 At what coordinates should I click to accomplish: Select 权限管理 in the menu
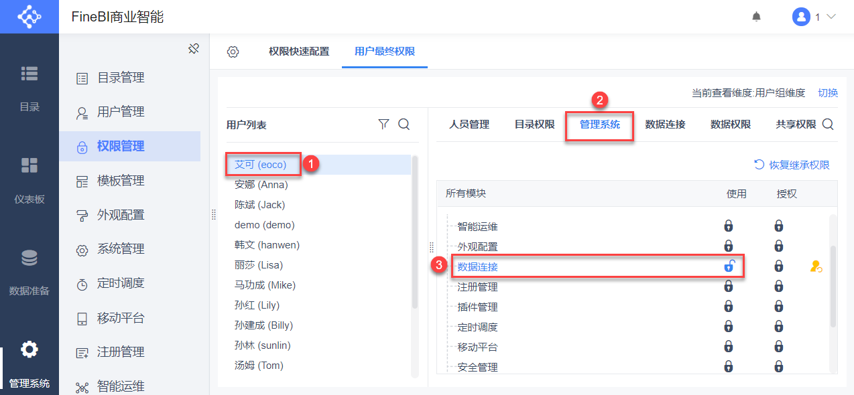coord(129,146)
